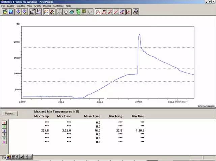This screenshot has width=216, height=161.
Task: Click the IME punctuation dots icon
Action: pos(26,157)
